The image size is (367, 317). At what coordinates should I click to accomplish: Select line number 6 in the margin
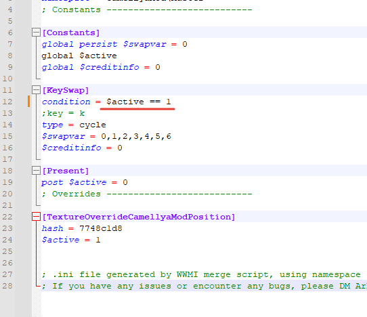(10, 33)
